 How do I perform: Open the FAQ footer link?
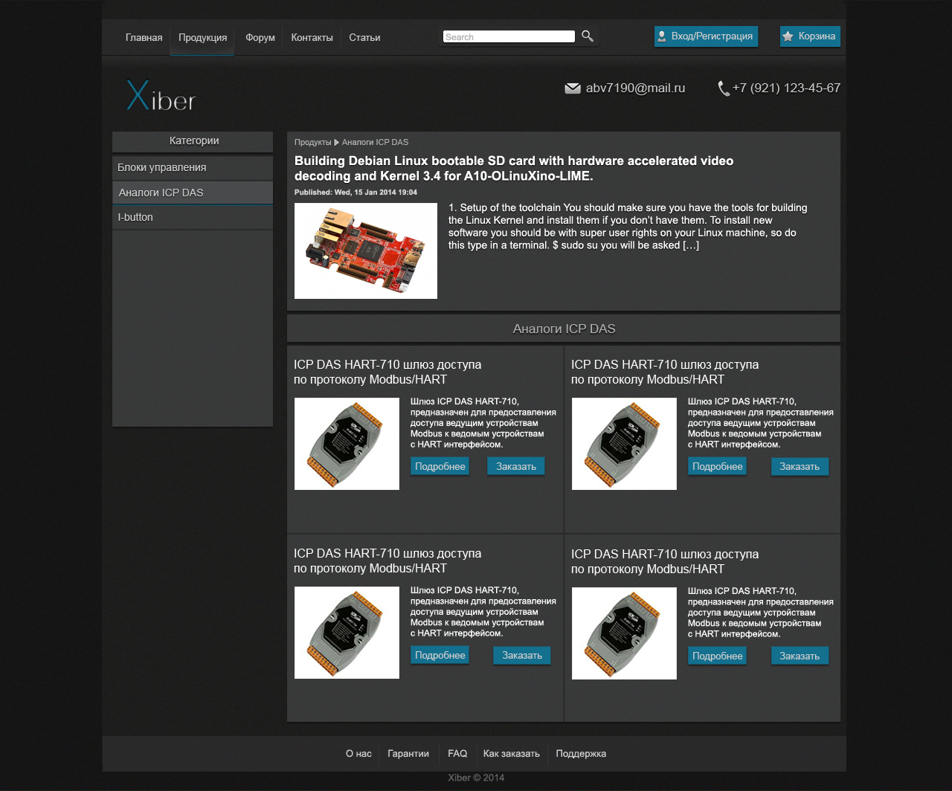tap(457, 753)
